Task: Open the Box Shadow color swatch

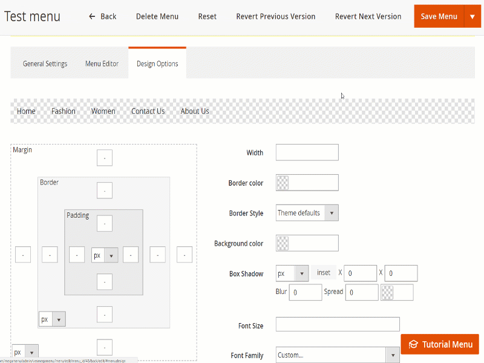Action: coord(387,292)
